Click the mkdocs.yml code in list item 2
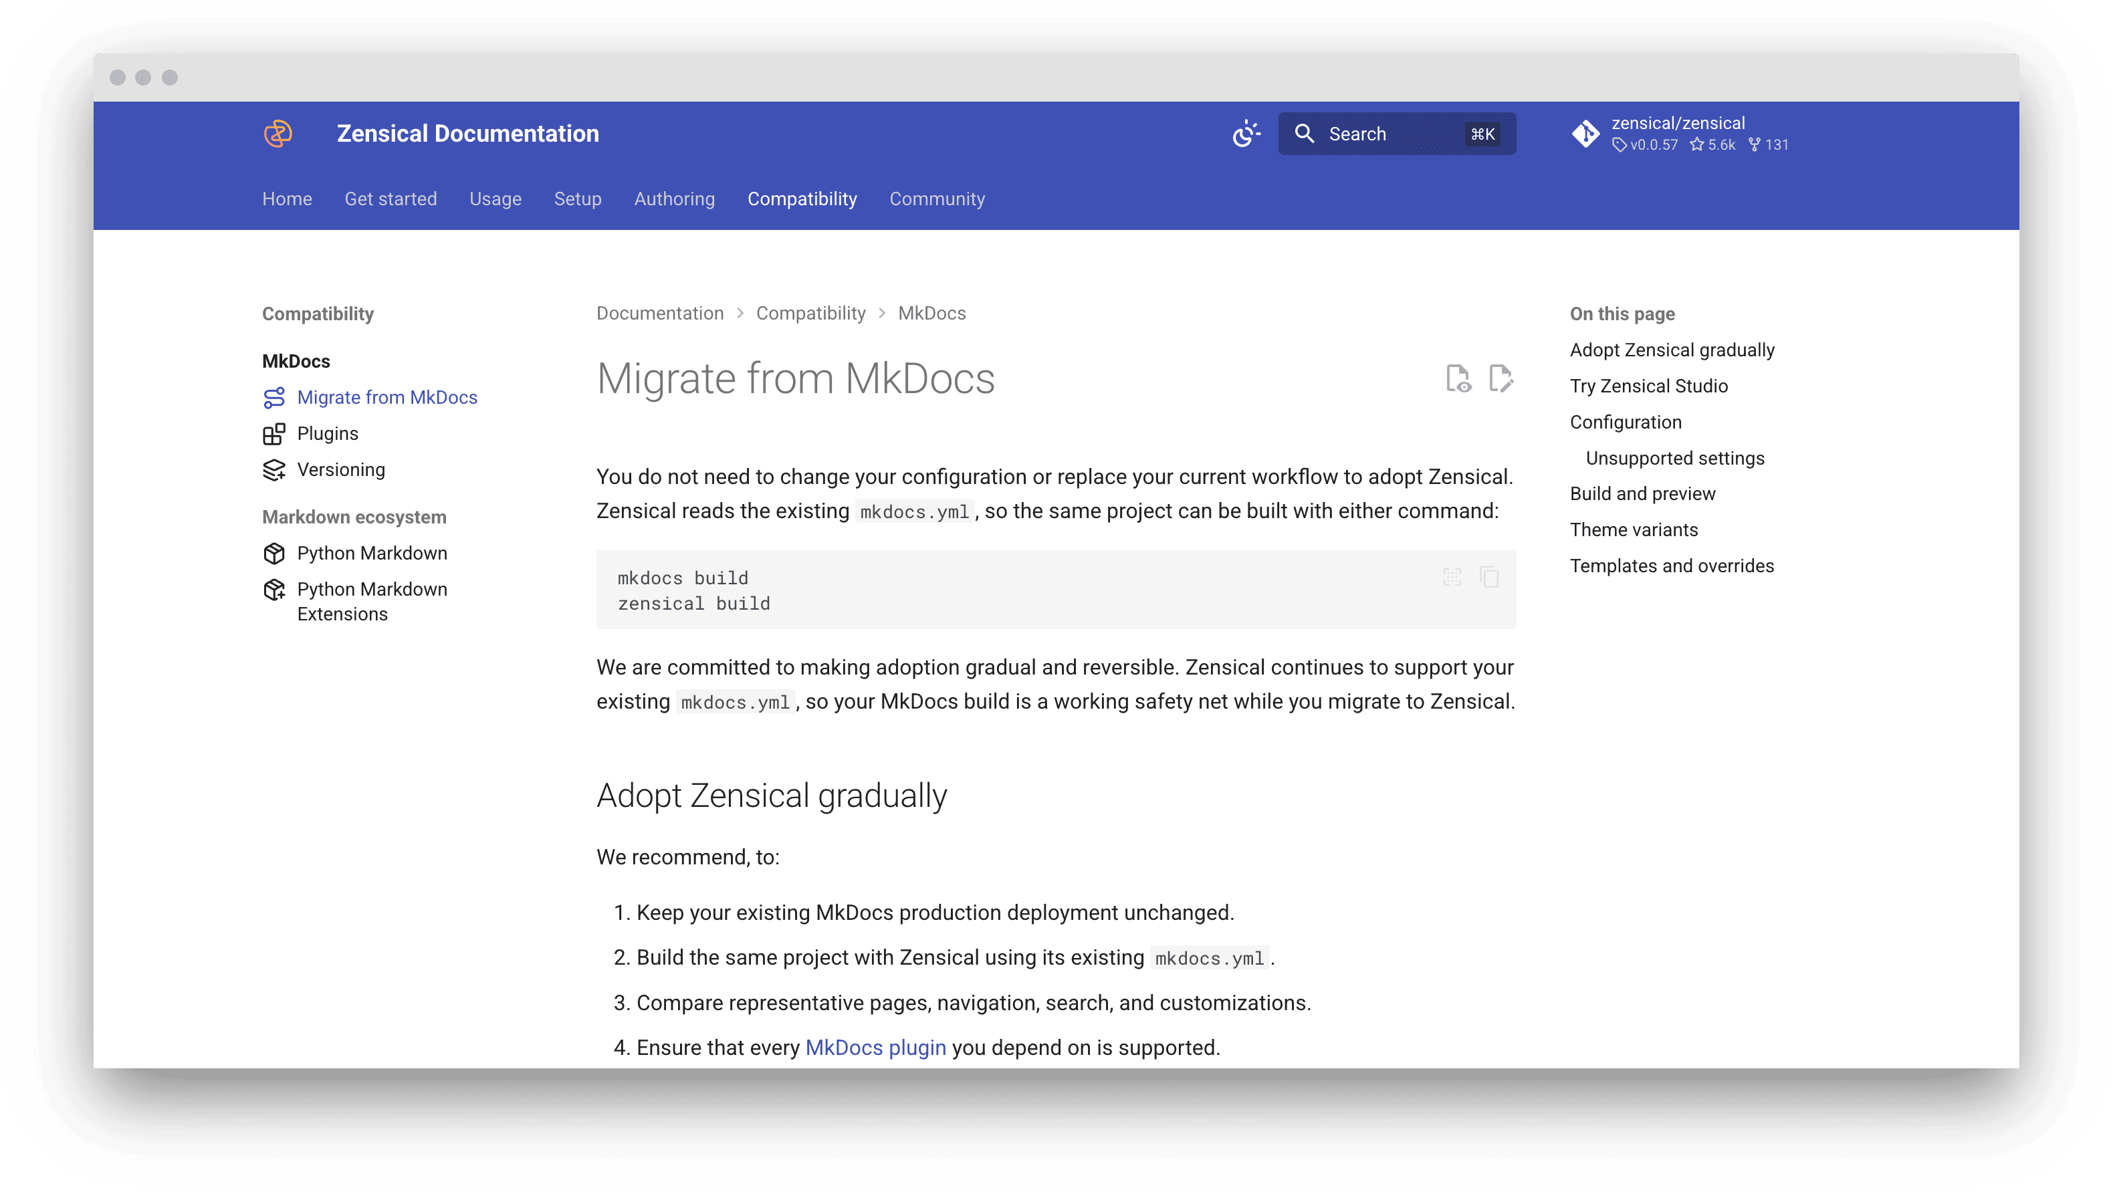Image resolution: width=2113 pixels, height=1202 pixels. point(1210,959)
